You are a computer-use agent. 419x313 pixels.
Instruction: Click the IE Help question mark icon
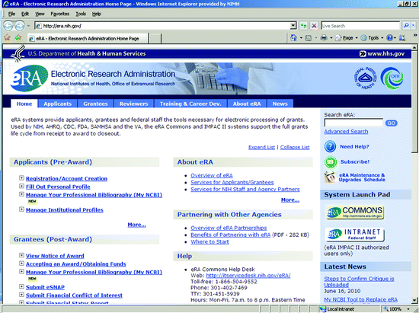click(x=389, y=38)
